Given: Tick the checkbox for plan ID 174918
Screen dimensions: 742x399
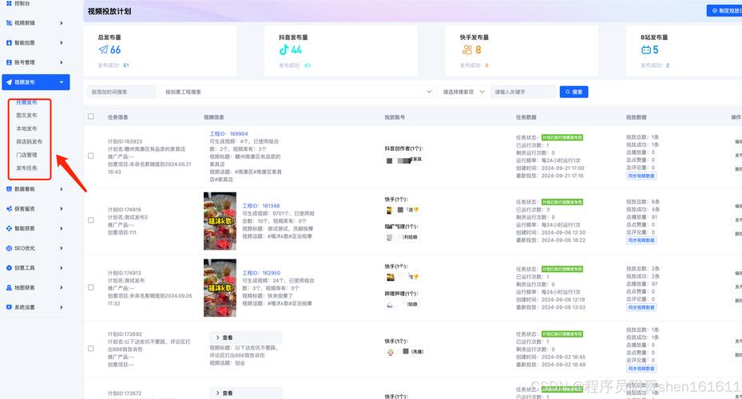Looking at the screenshot, I should click(x=91, y=219).
